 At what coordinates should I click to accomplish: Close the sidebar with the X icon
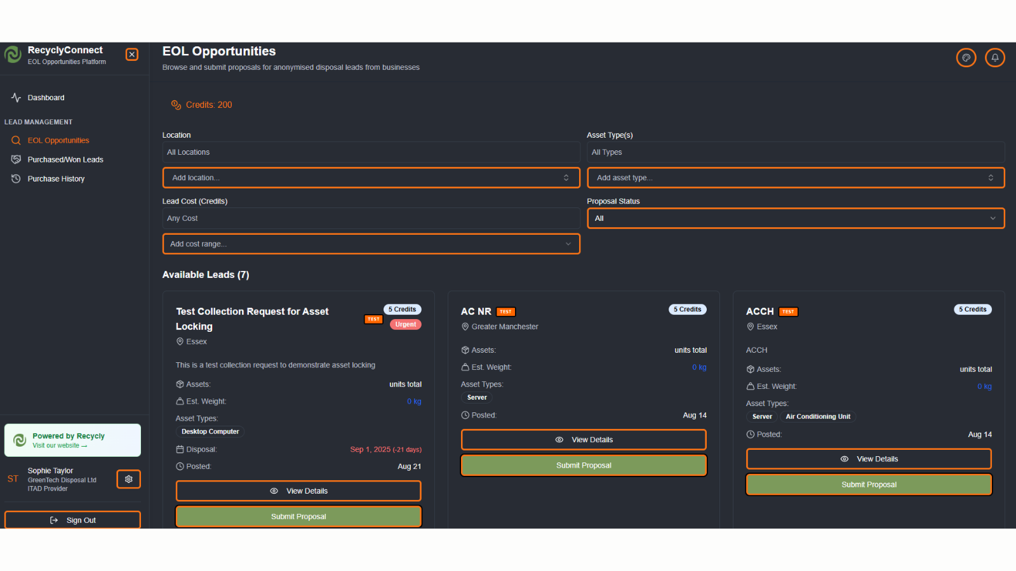132,55
